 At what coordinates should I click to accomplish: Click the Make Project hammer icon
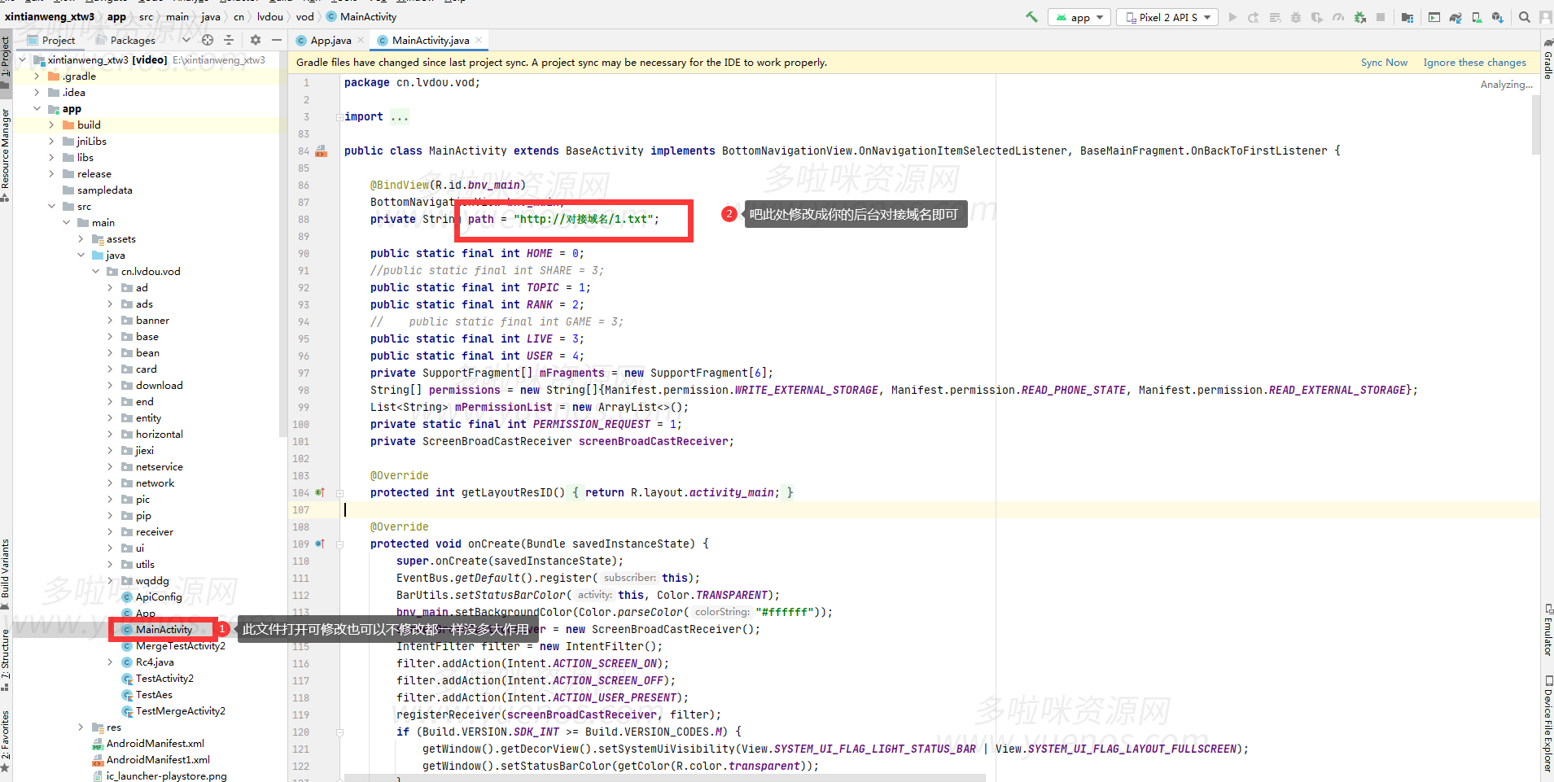point(1031,17)
